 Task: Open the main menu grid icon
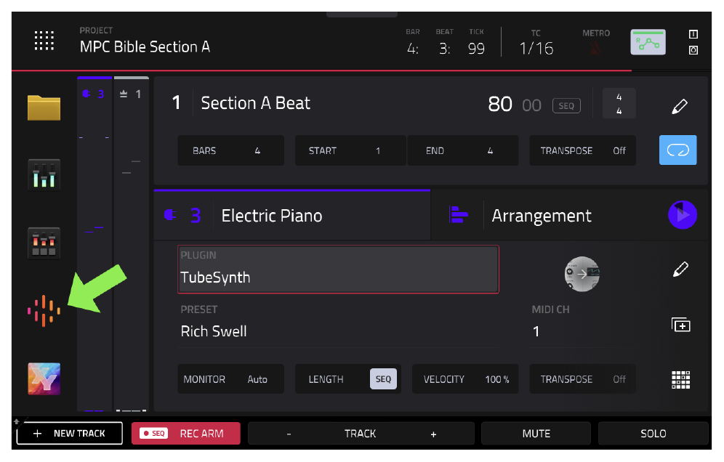44,41
